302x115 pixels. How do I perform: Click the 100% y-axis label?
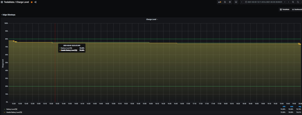coord(6,23)
